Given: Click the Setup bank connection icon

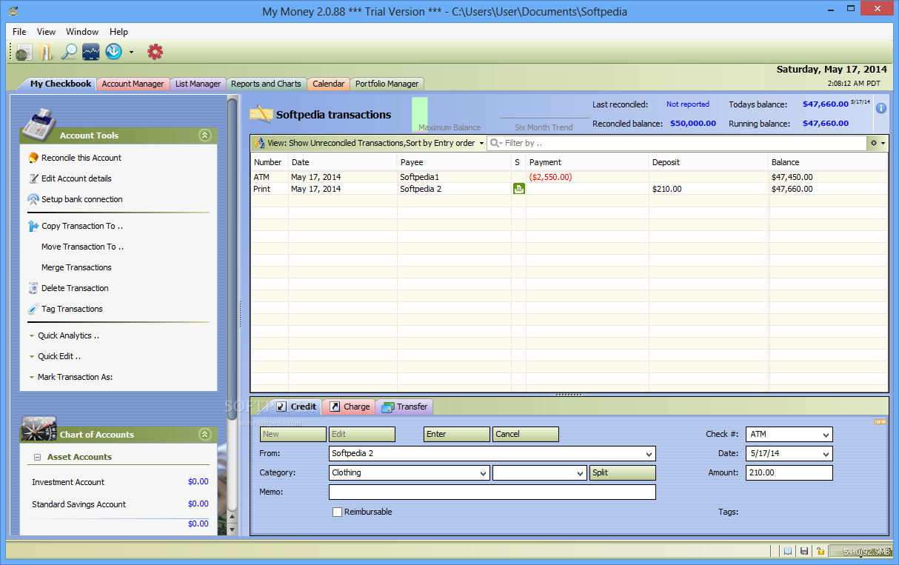Looking at the screenshot, I should coord(33,199).
